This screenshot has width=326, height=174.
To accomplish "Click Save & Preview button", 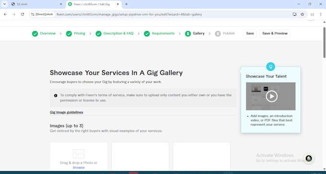I will 275,33.
